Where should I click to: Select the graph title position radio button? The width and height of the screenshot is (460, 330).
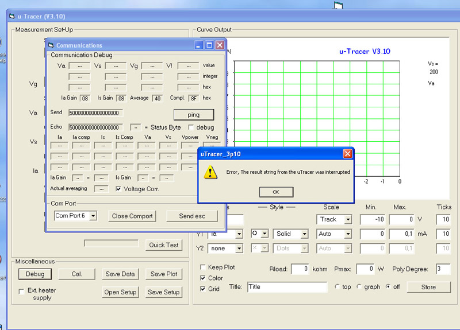click(x=359, y=287)
